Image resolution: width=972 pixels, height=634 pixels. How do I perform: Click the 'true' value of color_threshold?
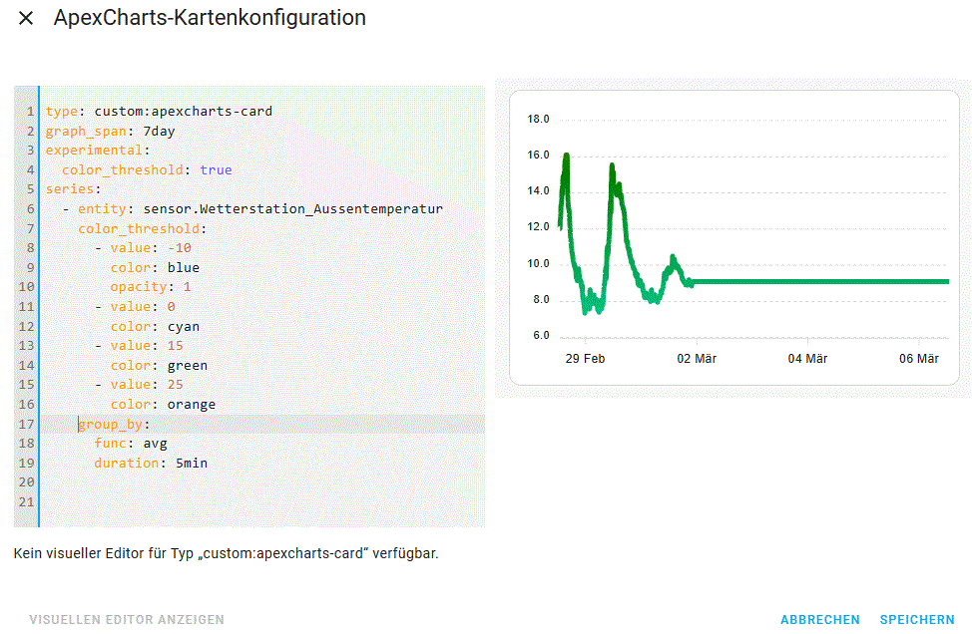click(x=216, y=169)
